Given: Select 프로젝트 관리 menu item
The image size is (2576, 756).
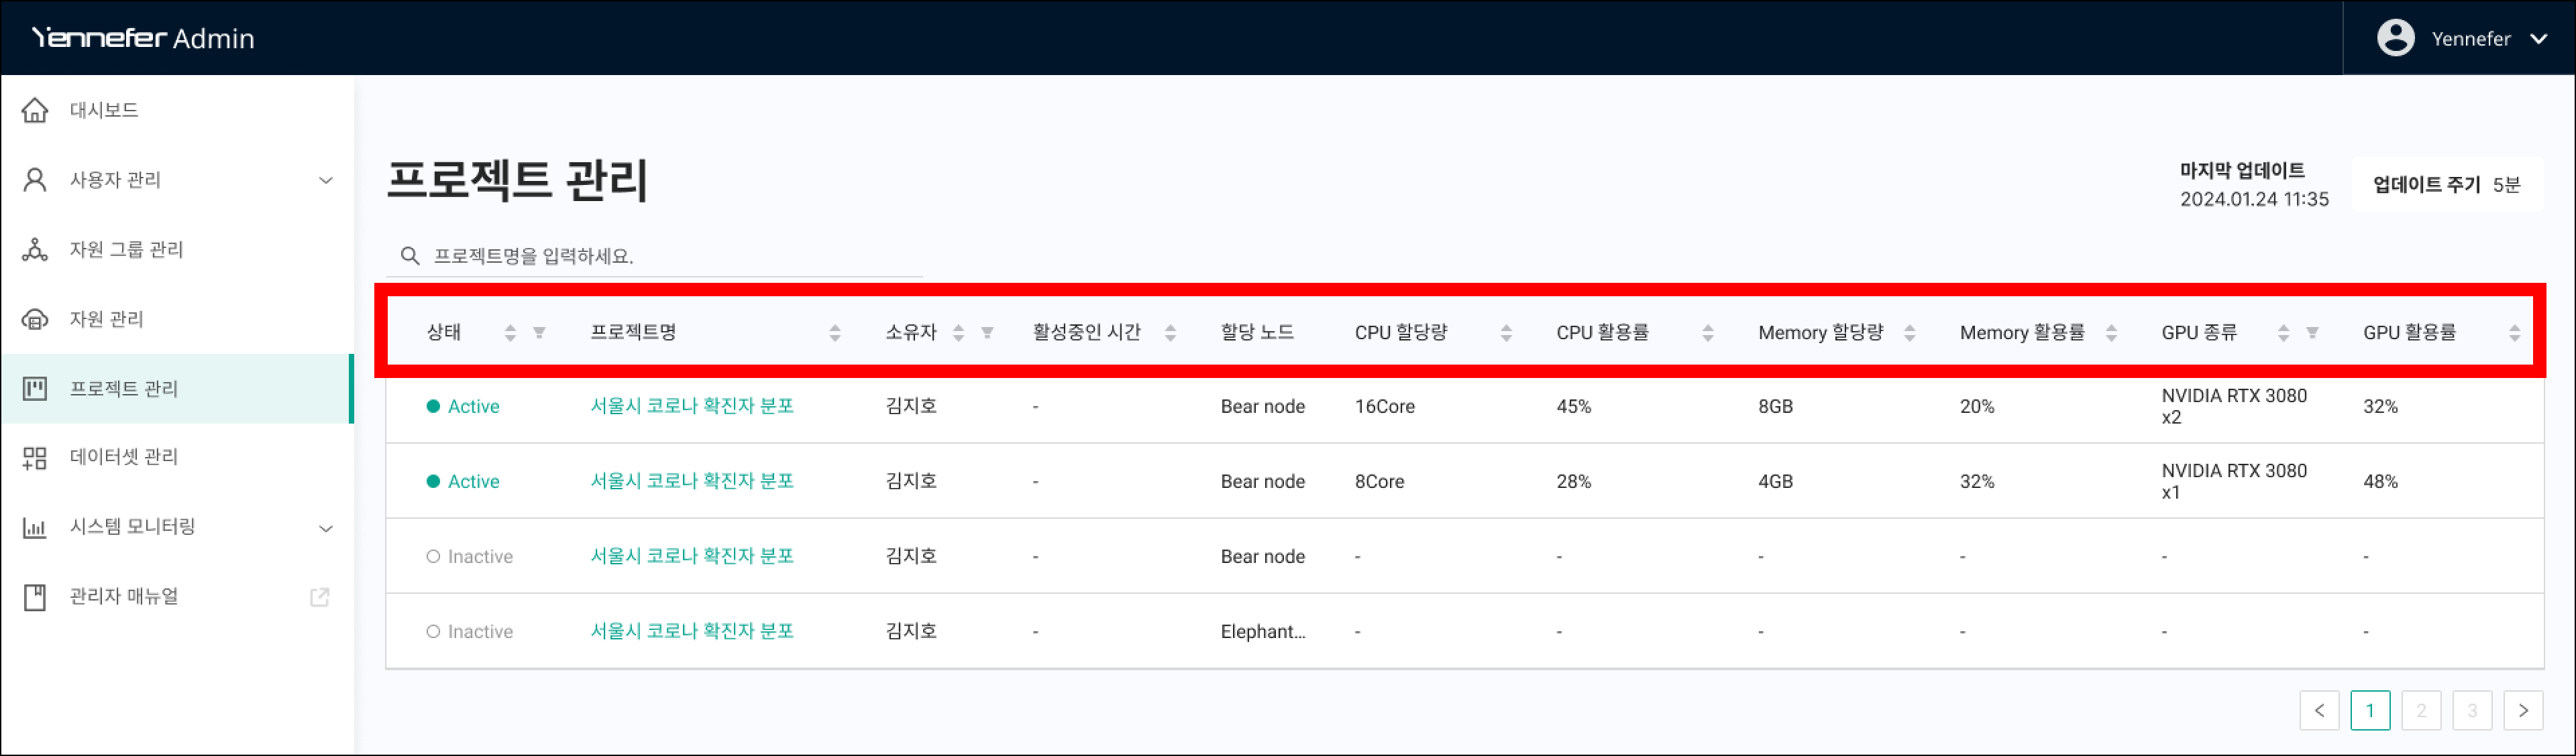Looking at the screenshot, I should (123, 389).
